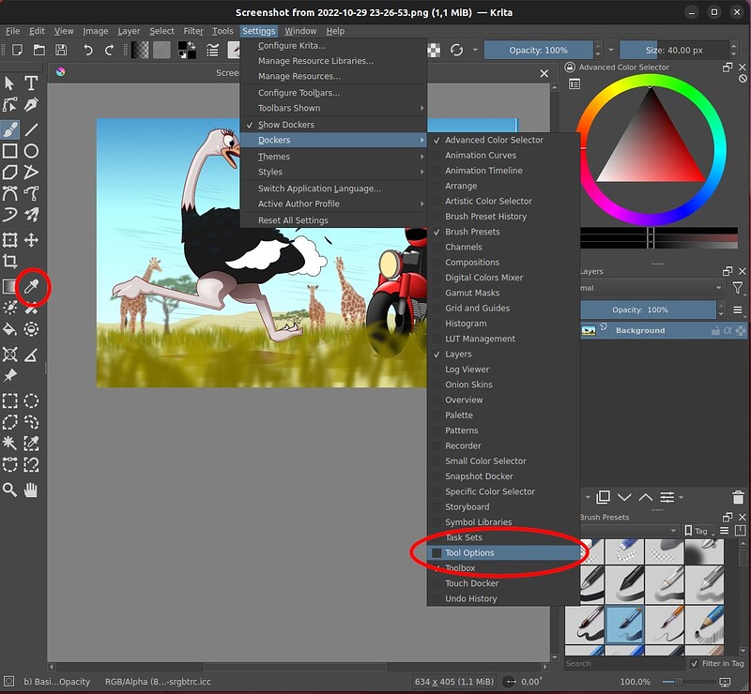
Task: Select the Gradient tool
Action: tap(10, 287)
